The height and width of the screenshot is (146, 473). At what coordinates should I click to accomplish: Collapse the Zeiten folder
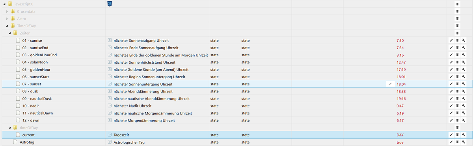(x=9, y=33)
